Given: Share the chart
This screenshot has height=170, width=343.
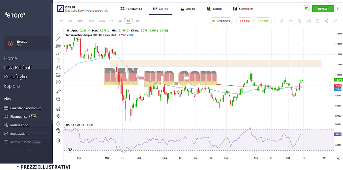Looking at the screenshot, I should click(326, 21).
